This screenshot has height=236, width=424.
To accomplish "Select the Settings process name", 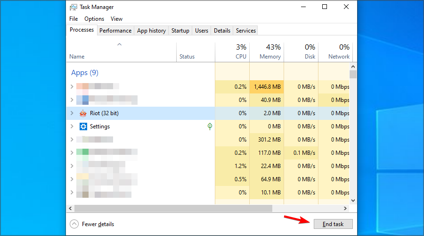I will coord(100,126).
